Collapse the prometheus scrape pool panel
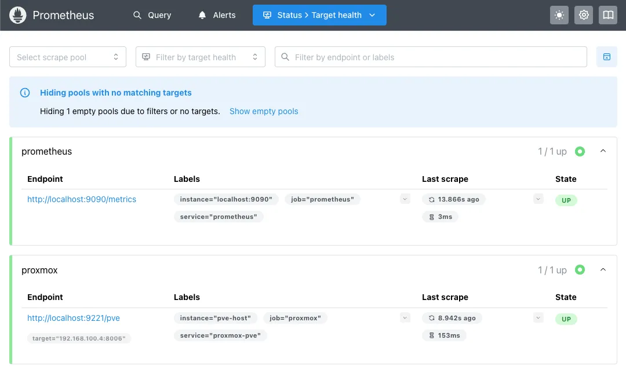 (x=603, y=151)
